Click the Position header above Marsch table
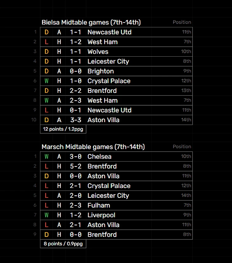 [182, 147]
